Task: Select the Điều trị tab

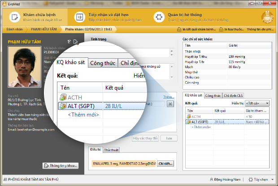Action: click(96, 150)
